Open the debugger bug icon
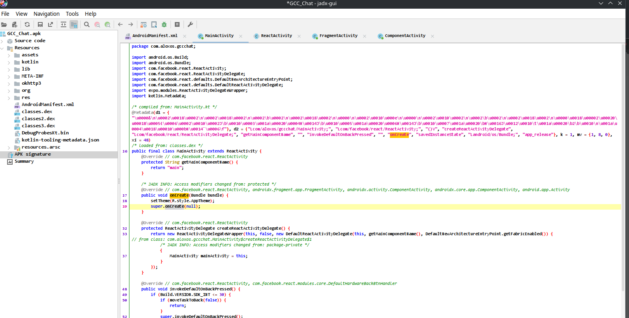 [x=164, y=24]
